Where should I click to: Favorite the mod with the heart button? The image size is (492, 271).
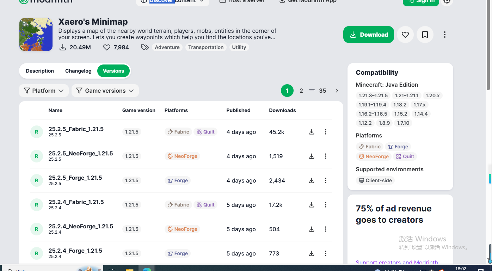405,35
